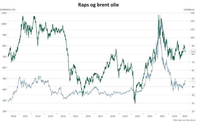197x123 pixels.
Task: Click the 50 tick on right axis
Action: pos(192,79)
